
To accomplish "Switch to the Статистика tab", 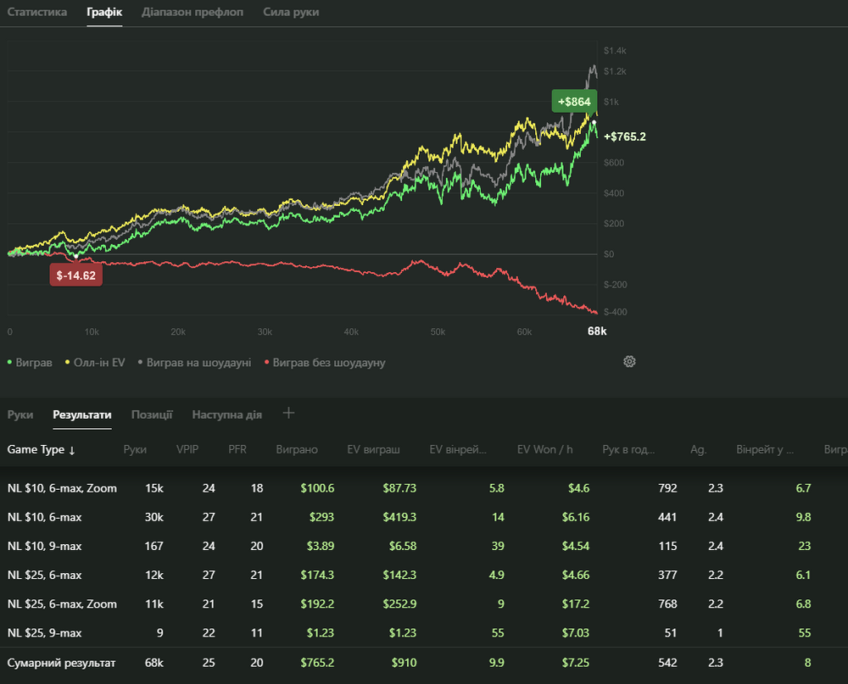I will coord(37,13).
